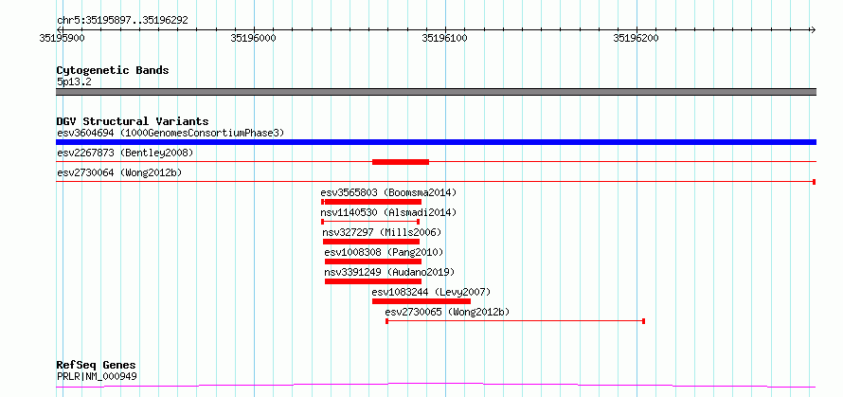Open the esv1083244 (Levy2007) label
843x397 pixels.
(431, 292)
